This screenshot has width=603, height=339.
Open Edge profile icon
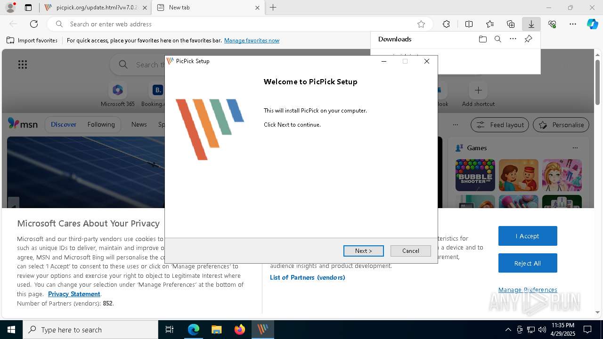click(10, 8)
